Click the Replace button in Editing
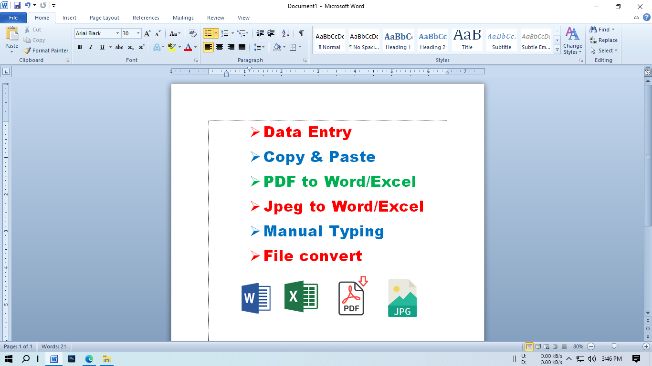 603,40
